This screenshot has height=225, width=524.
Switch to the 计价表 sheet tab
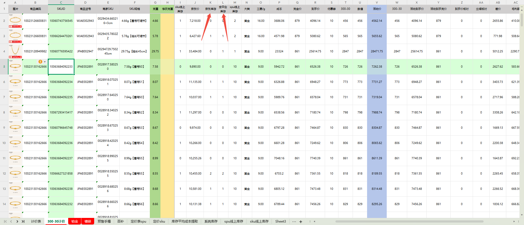36,221
